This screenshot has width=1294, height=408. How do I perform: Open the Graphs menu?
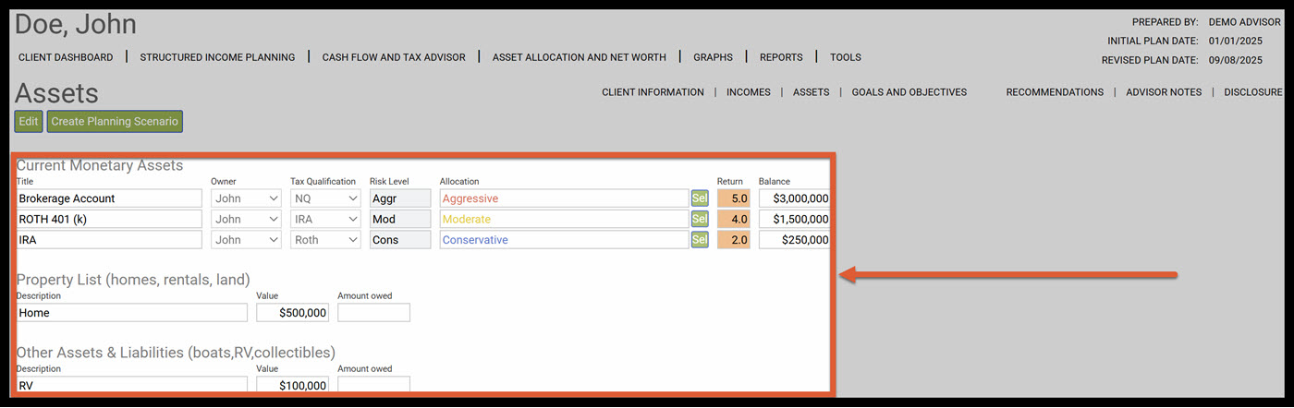click(713, 57)
